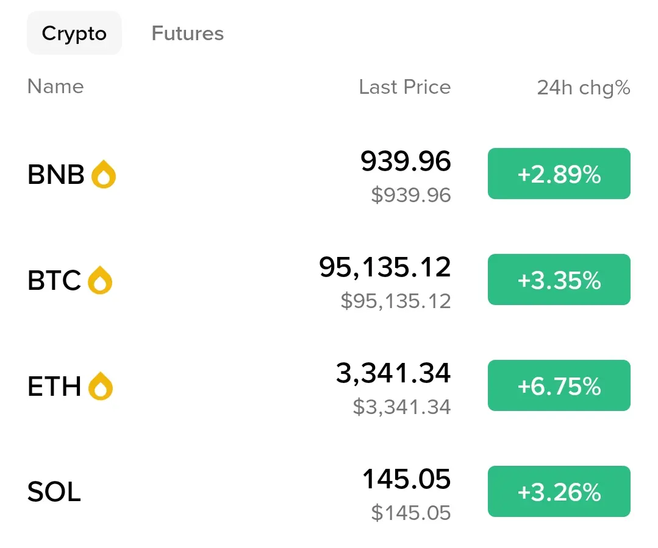Select the Crypto tab
This screenshot has width=658, height=548.
pos(74,33)
